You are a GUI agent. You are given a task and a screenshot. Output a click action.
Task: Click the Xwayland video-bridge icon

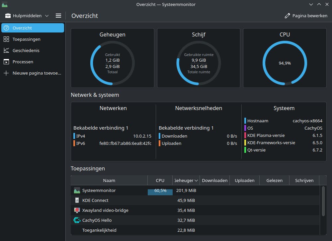(x=77, y=210)
